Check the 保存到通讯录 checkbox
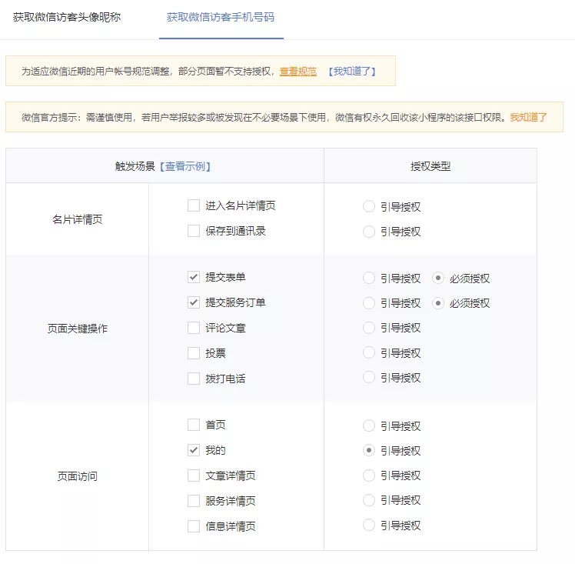Viewport: 575px width, 564px height. point(194,231)
